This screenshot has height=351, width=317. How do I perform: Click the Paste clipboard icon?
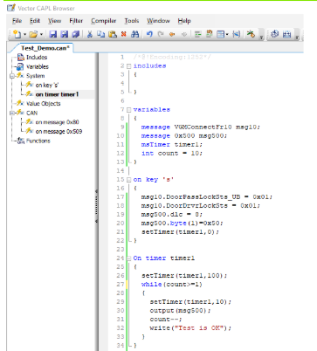click(113, 34)
